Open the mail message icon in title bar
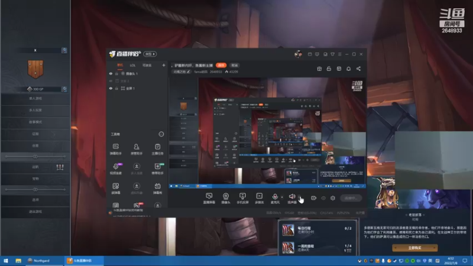Viewport: 473px width, 266px height. 310,54
